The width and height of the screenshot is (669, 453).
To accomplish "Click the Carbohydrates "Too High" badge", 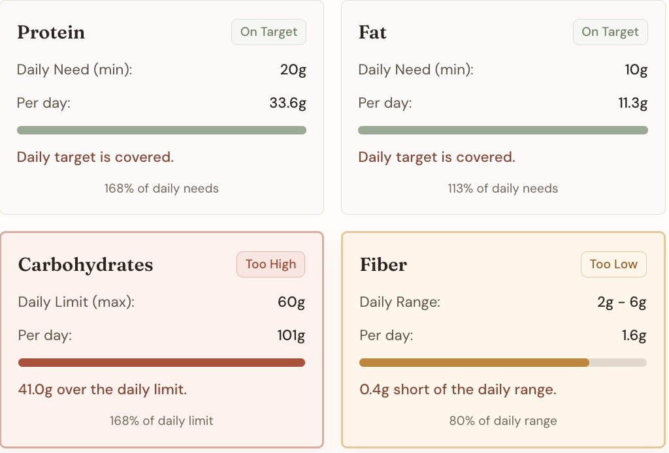I will point(270,264).
